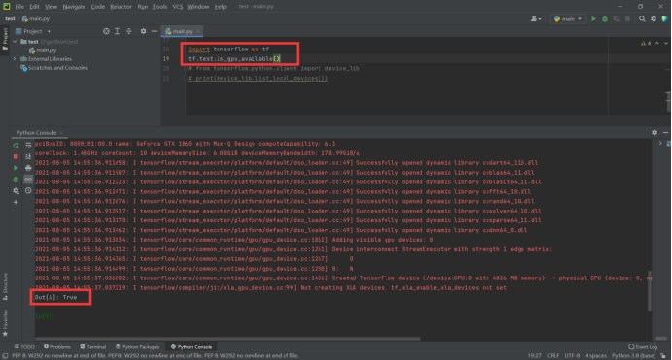
Task: Open Python Console panel gear options
Action: pos(655,133)
